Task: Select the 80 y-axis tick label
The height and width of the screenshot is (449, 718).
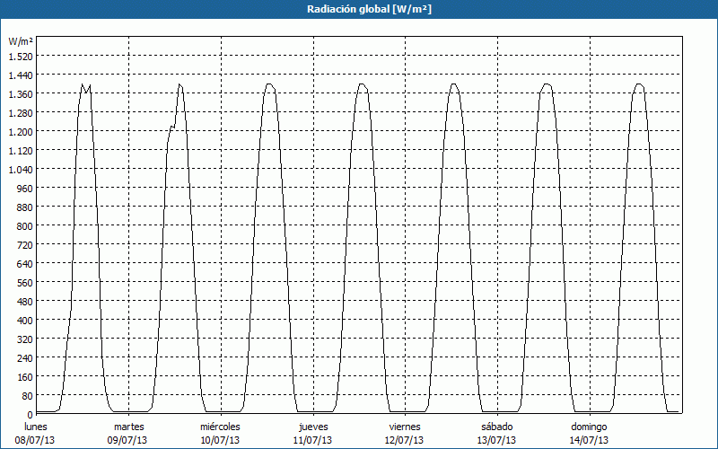Action: [x=26, y=396]
